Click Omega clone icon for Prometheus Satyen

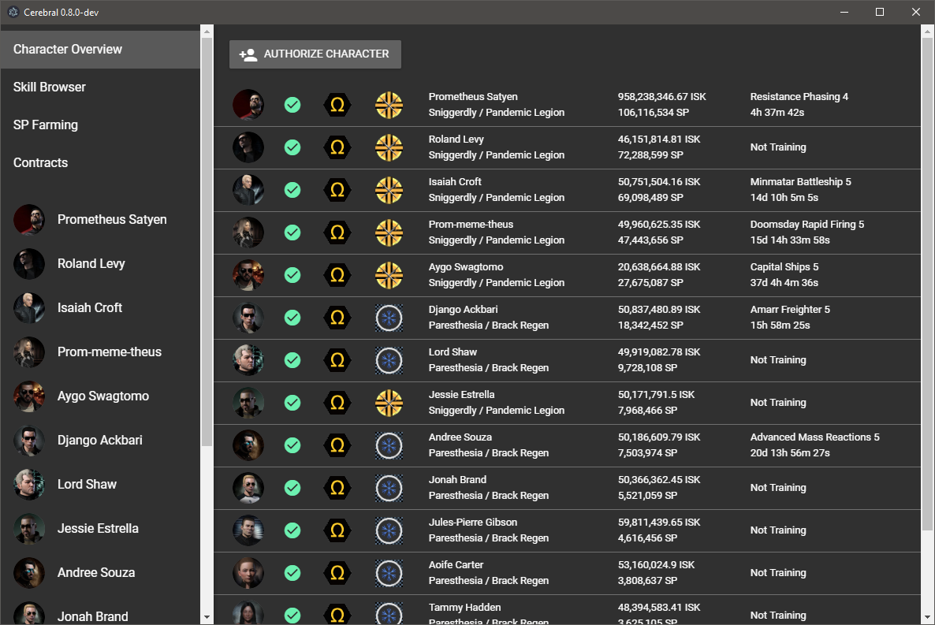337,105
